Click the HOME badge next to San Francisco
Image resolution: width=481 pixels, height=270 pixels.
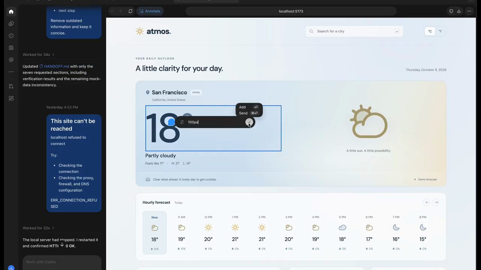click(x=196, y=92)
